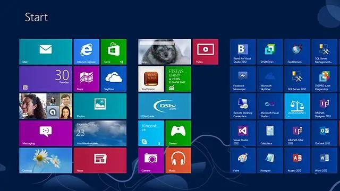
Task: Open the Camera tile
Action: tap(151, 160)
